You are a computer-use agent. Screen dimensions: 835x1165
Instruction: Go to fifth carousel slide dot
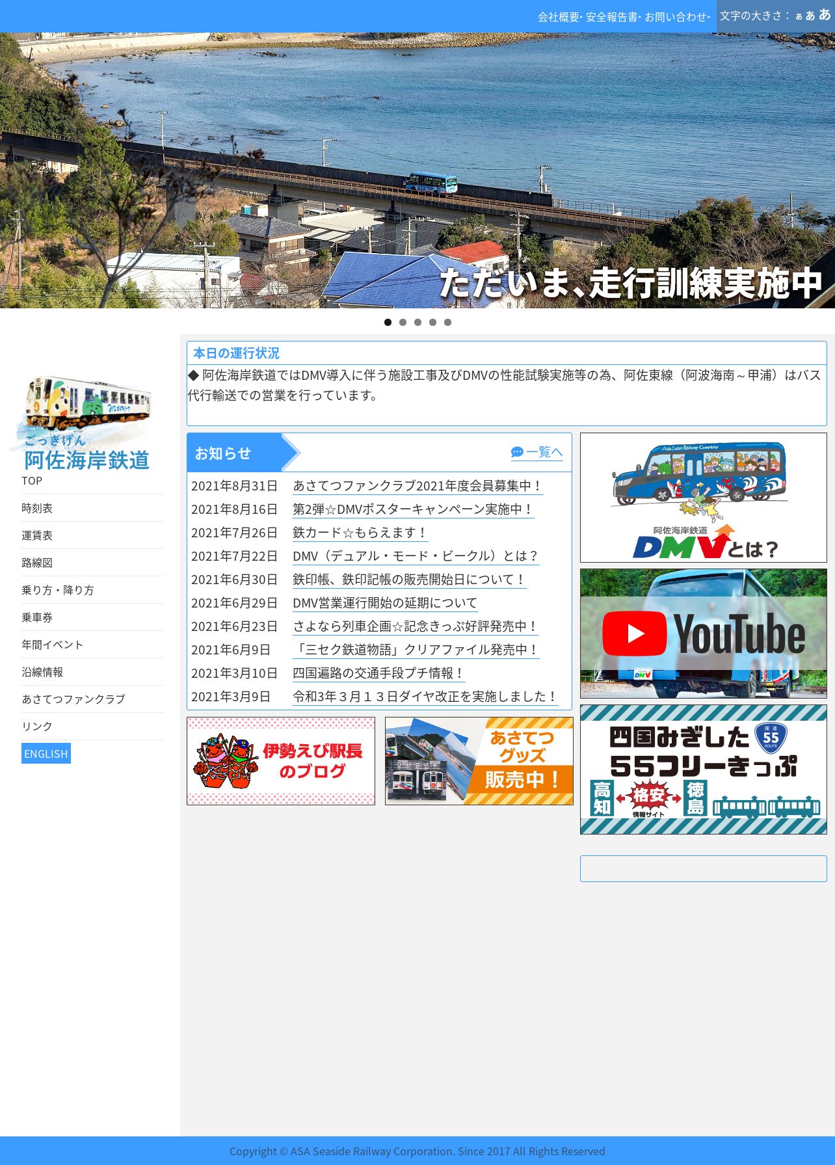pos(447,322)
